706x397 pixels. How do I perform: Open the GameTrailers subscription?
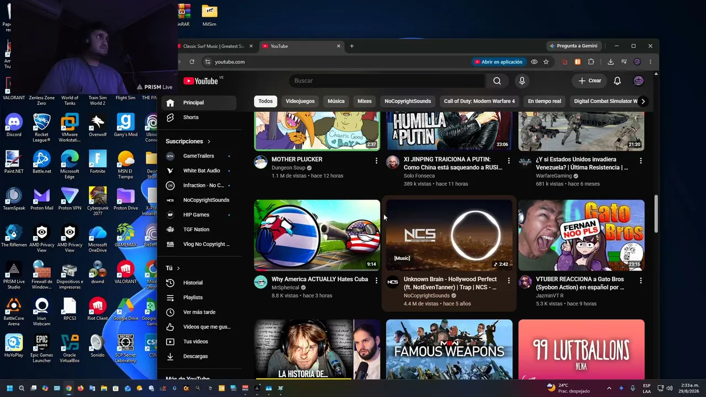pyautogui.click(x=200, y=156)
